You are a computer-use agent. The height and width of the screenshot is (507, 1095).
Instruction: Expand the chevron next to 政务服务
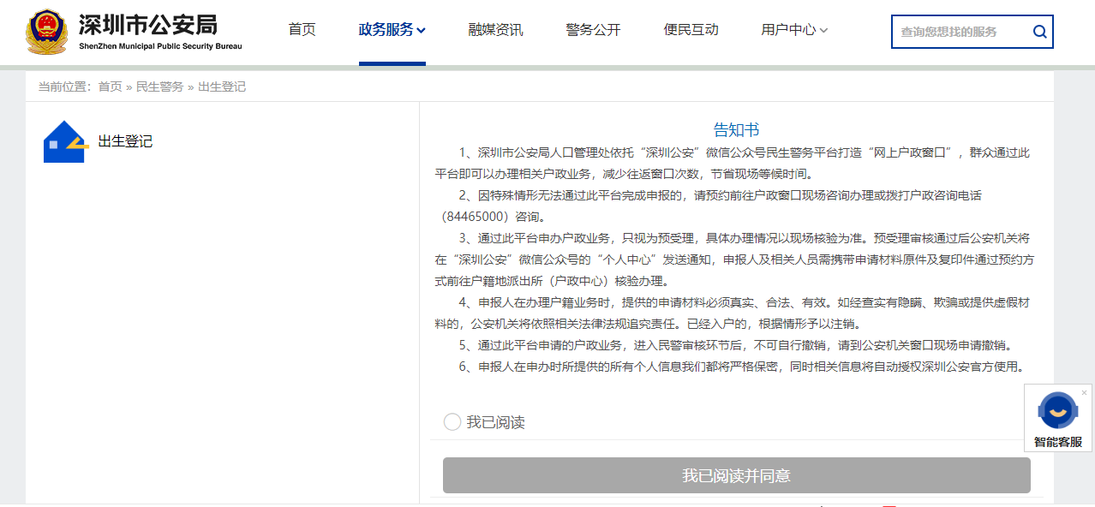[422, 28]
